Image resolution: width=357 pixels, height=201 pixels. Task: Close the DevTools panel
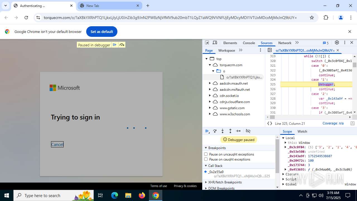pos(352,43)
